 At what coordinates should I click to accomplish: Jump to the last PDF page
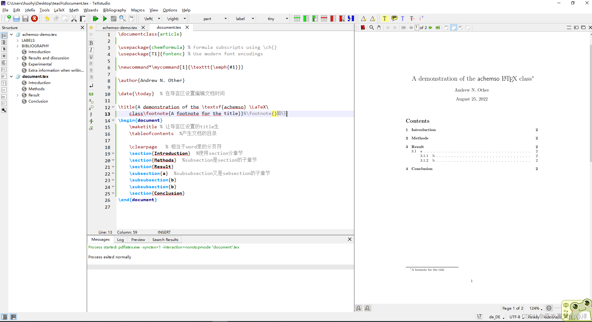click(x=437, y=28)
